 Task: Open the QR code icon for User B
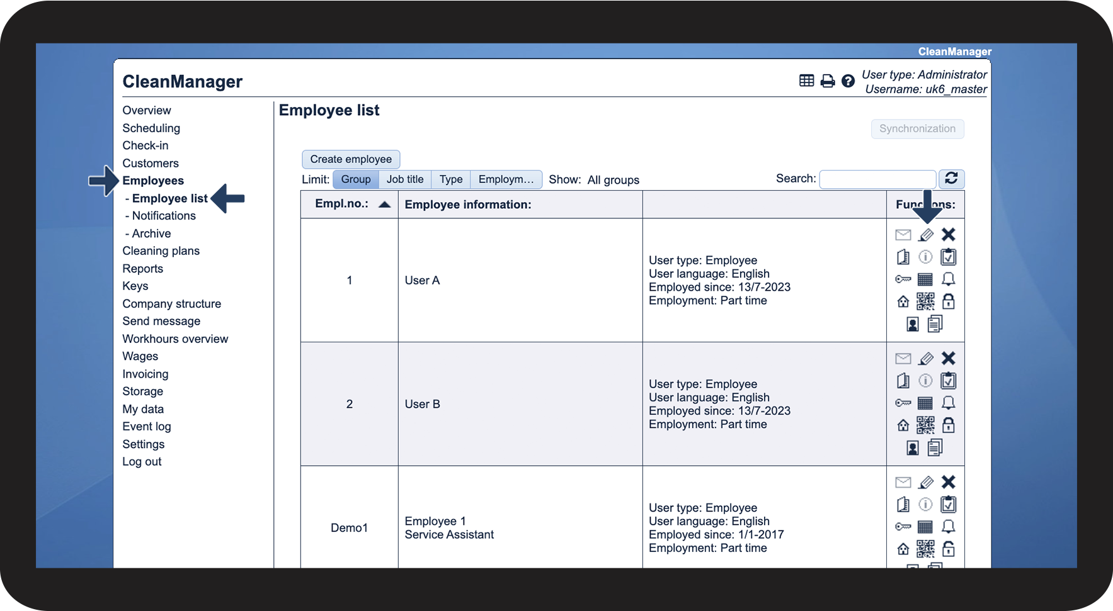point(925,425)
